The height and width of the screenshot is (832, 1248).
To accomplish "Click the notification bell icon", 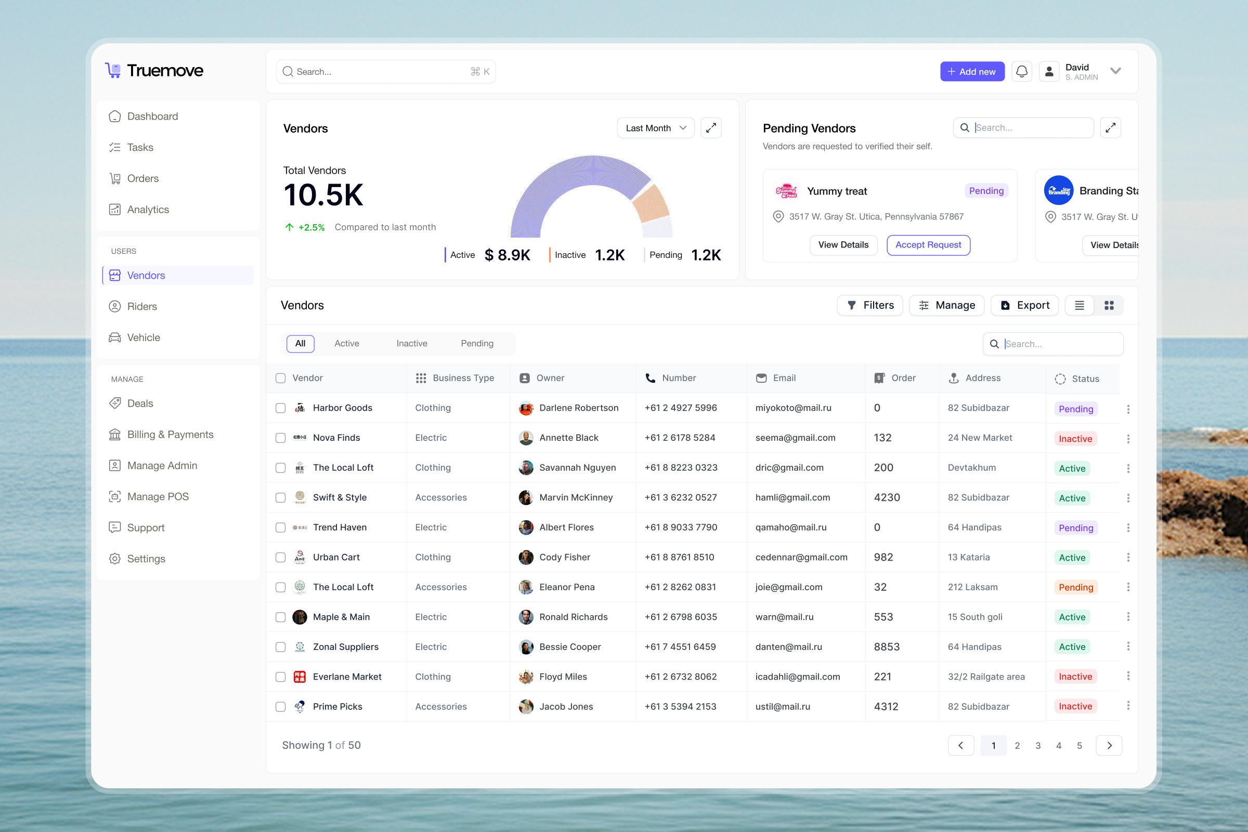I will (1021, 71).
